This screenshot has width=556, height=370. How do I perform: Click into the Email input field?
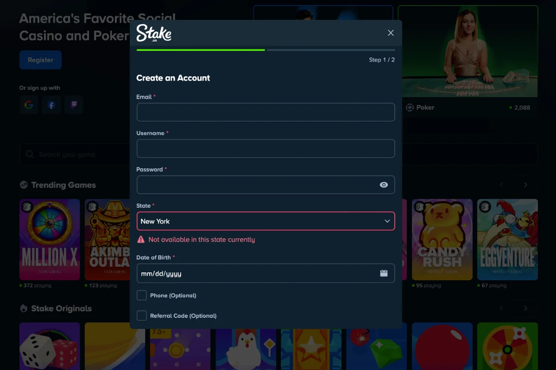265,112
